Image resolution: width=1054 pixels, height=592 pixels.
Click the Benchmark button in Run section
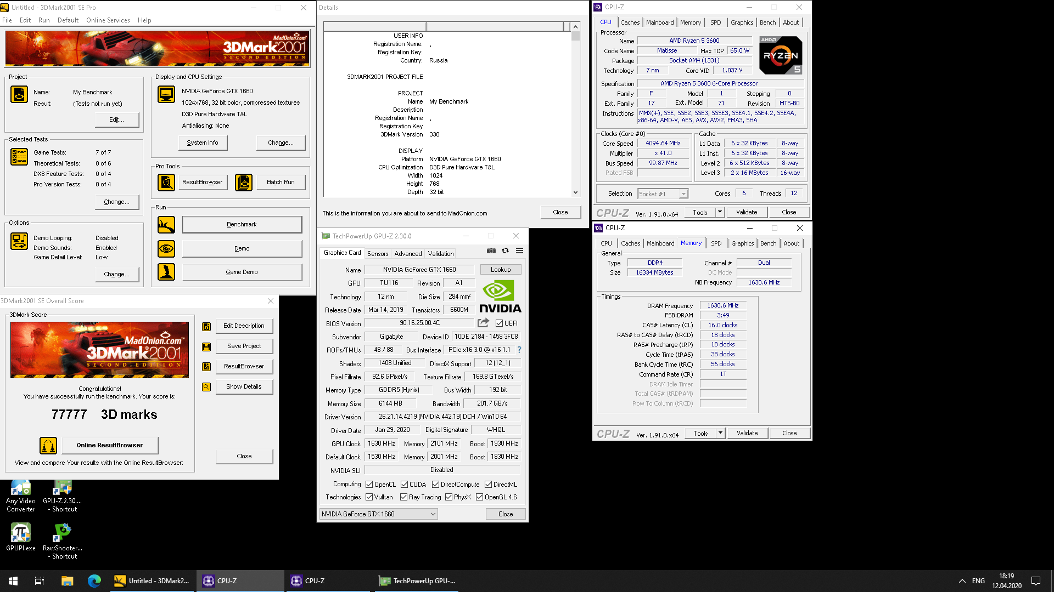242,224
